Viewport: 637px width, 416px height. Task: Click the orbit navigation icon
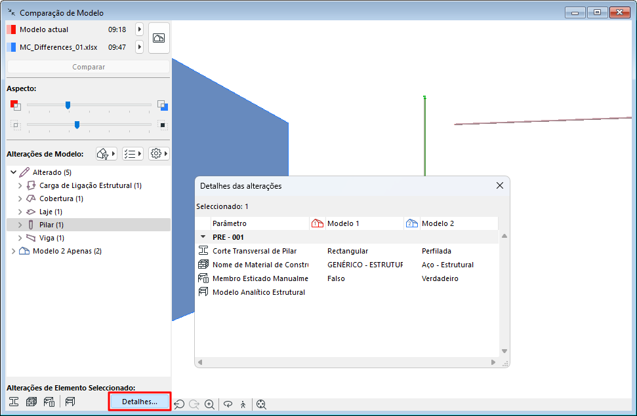tap(228, 404)
